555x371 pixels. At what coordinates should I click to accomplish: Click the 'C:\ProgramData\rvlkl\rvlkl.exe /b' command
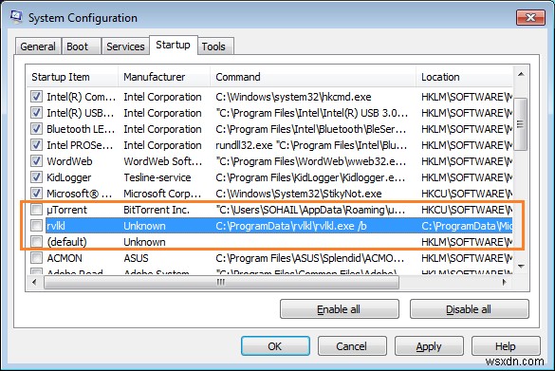[291, 226]
